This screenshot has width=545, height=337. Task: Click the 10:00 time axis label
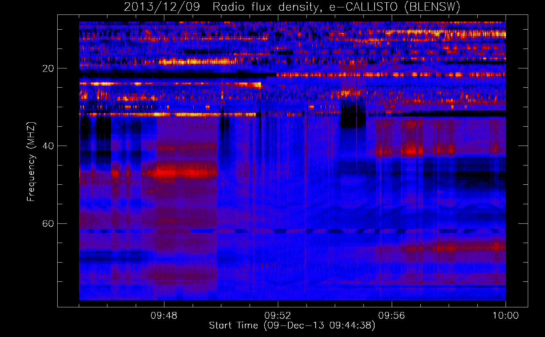(506, 316)
